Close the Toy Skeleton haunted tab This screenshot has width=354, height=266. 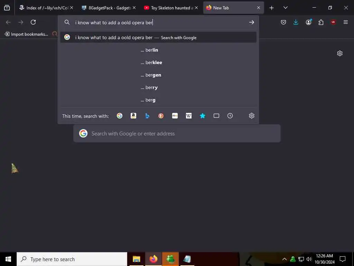pyautogui.click(x=196, y=8)
